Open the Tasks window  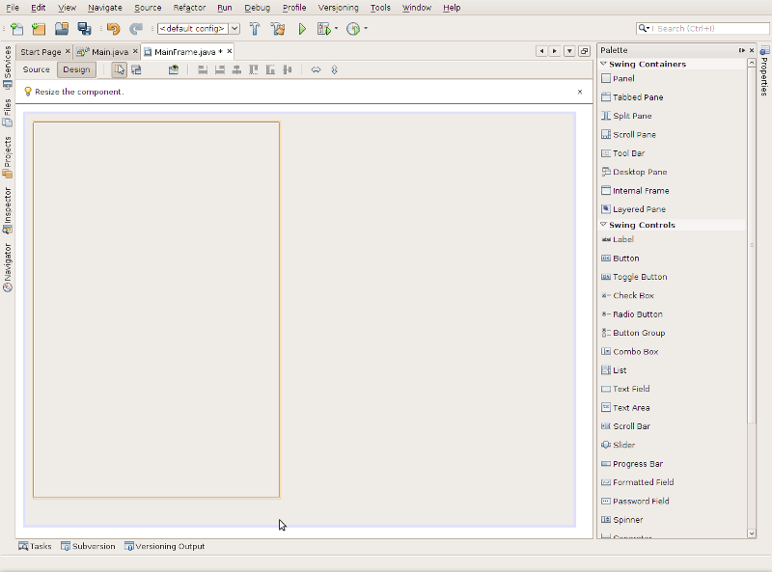[x=35, y=546]
